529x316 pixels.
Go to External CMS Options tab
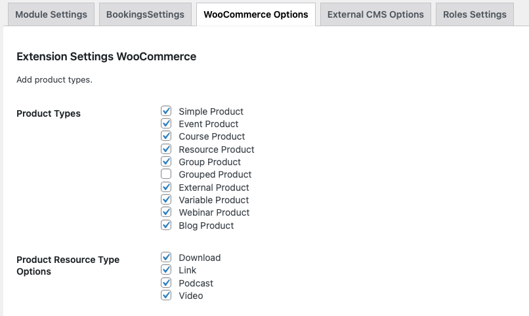[x=375, y=14]
